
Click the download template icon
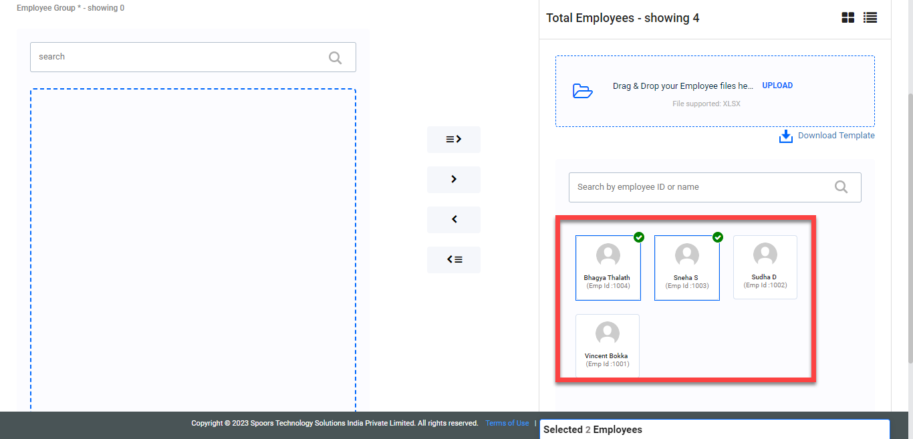click(785, 136)
